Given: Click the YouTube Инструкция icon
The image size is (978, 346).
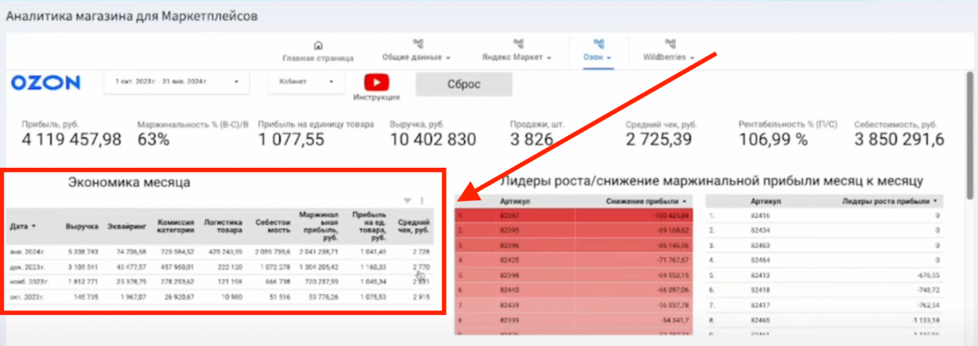Looking at the screenshot, I should (x=376, y=83).
